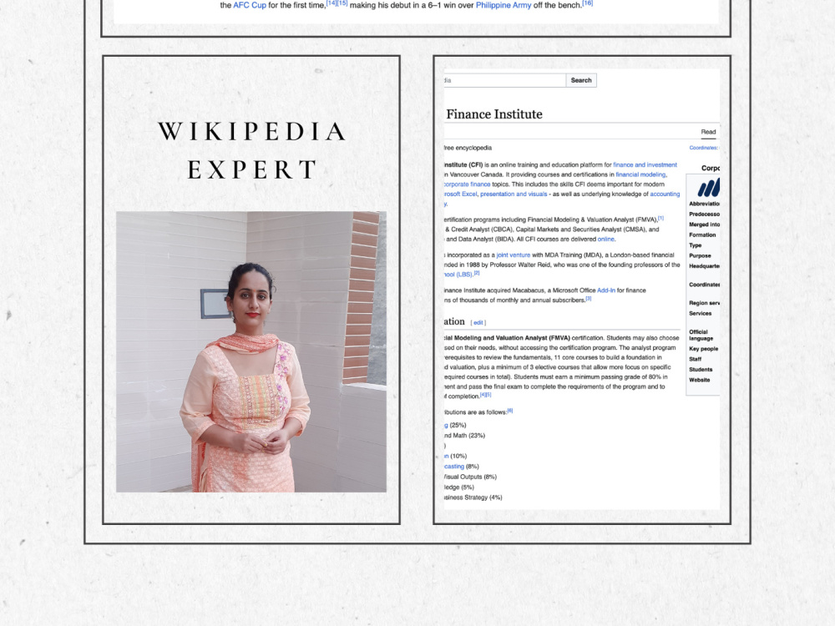
Task: Open the AFC Cup link
Action: (x=250, y=5)
